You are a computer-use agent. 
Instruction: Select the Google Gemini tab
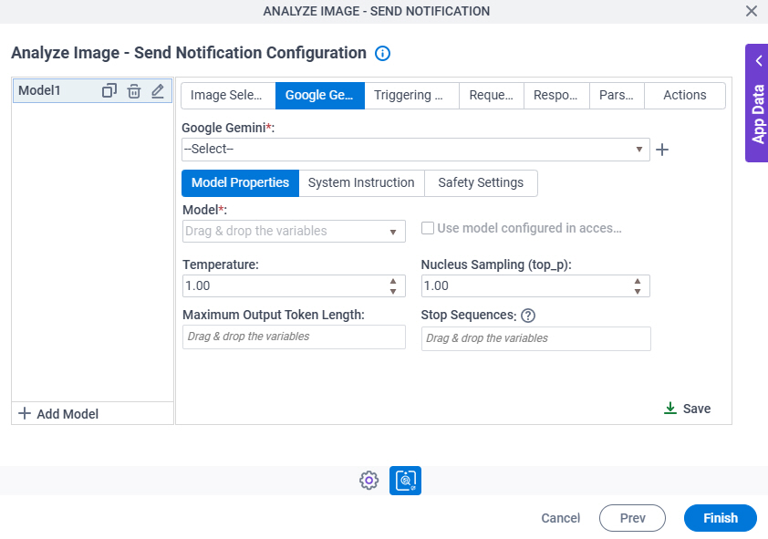tap(320, 96)
